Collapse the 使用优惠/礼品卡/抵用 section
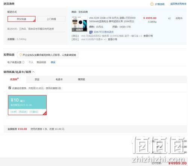188x166 pixels. (x=33, y=72)
